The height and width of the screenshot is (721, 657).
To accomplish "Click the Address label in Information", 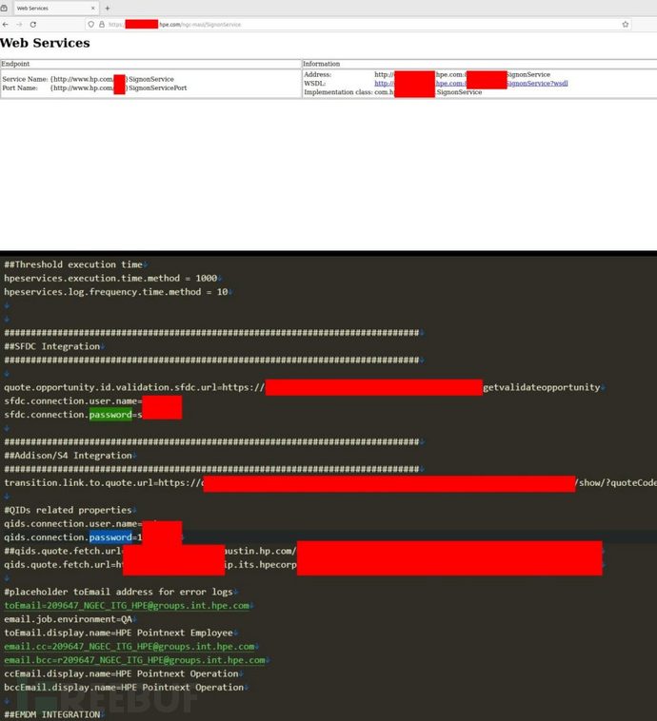I will point(317,74).
